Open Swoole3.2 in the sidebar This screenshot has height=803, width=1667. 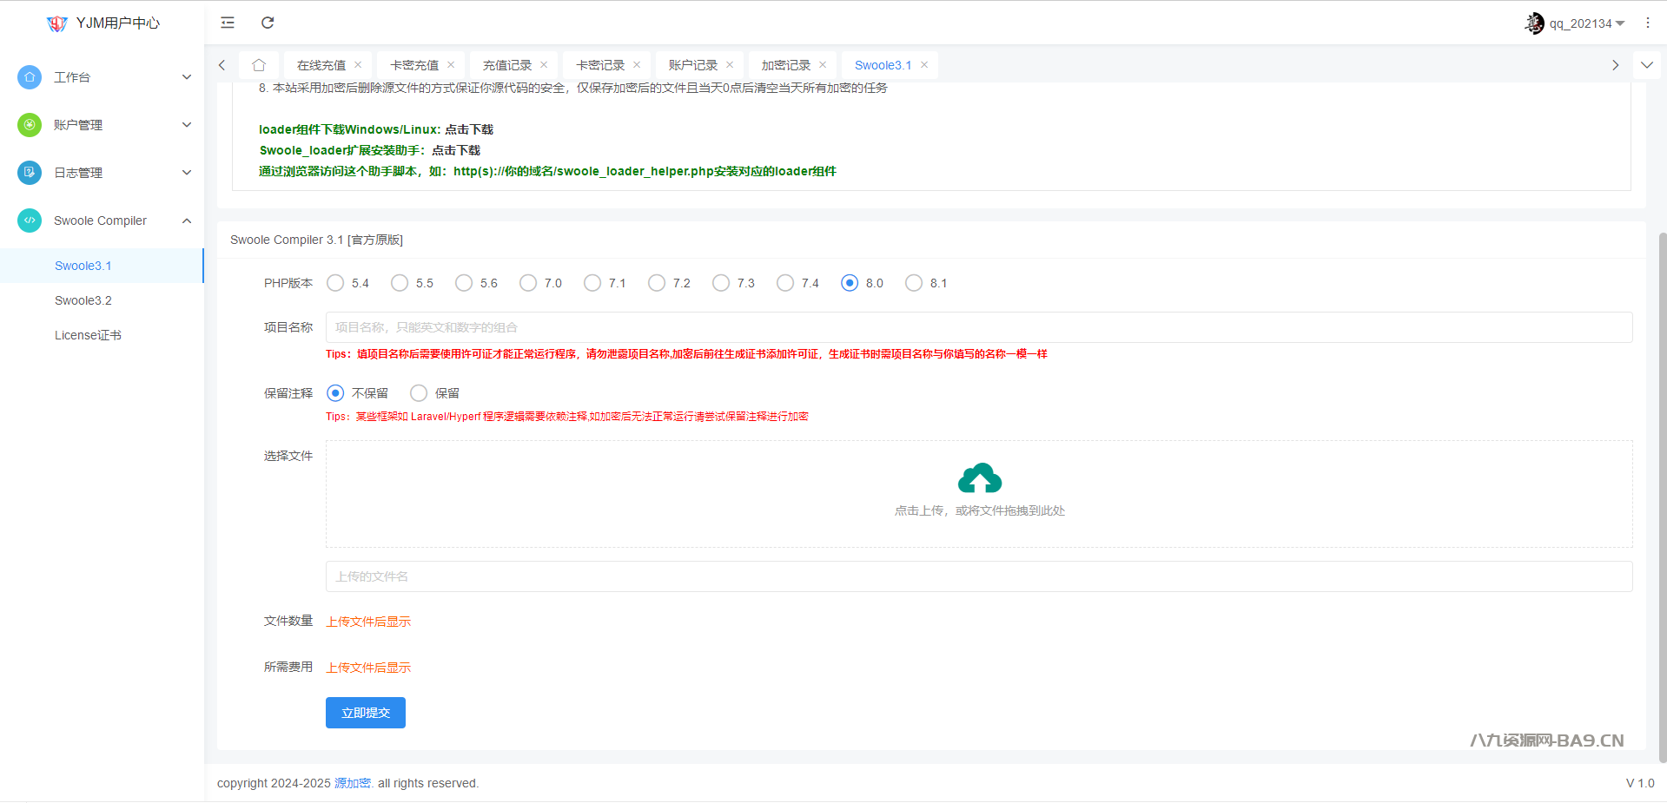tap(83, 300)
